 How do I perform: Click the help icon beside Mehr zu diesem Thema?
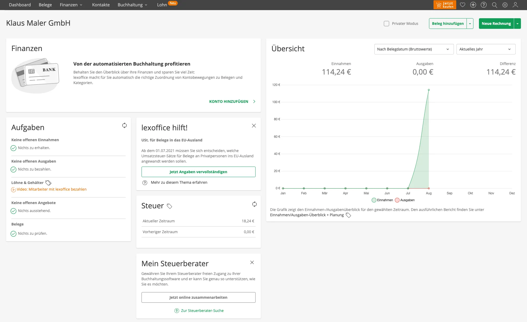(145, 183)
